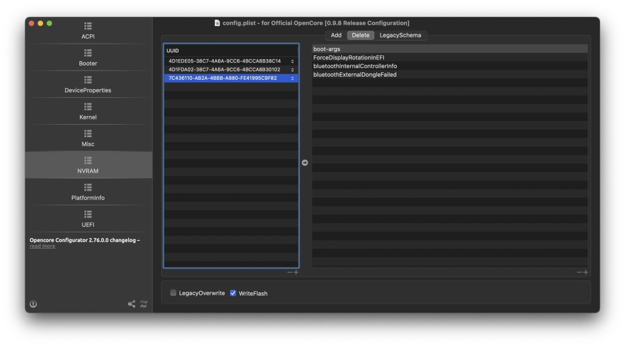Open the Booter section icon
Image resolution: width=625 pixels, height=346 pixels.
point(87,53)
